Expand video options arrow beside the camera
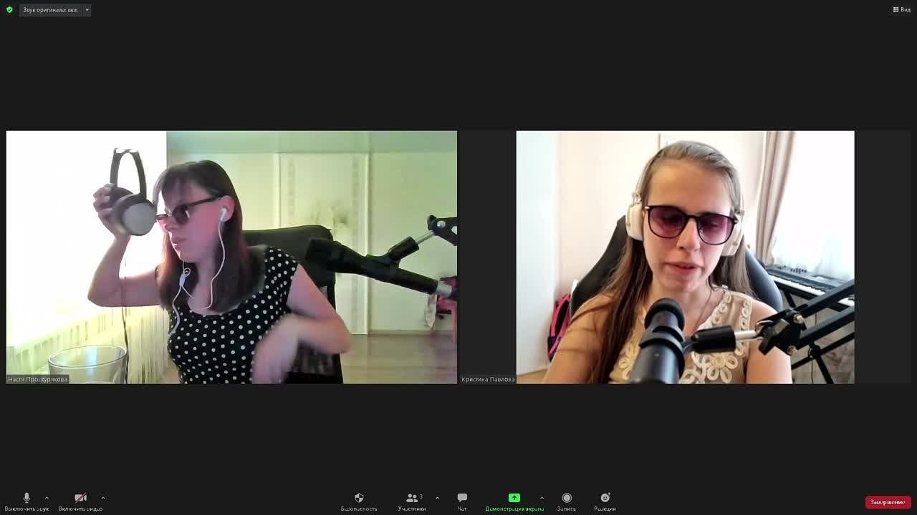Viewport: 917px width, 515px height. (x=102, y=498)
